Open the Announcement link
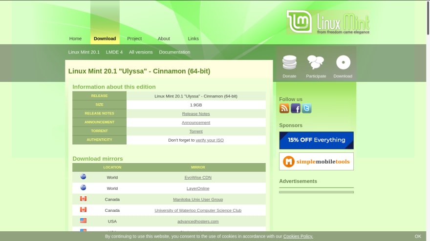 pos(196,122)
